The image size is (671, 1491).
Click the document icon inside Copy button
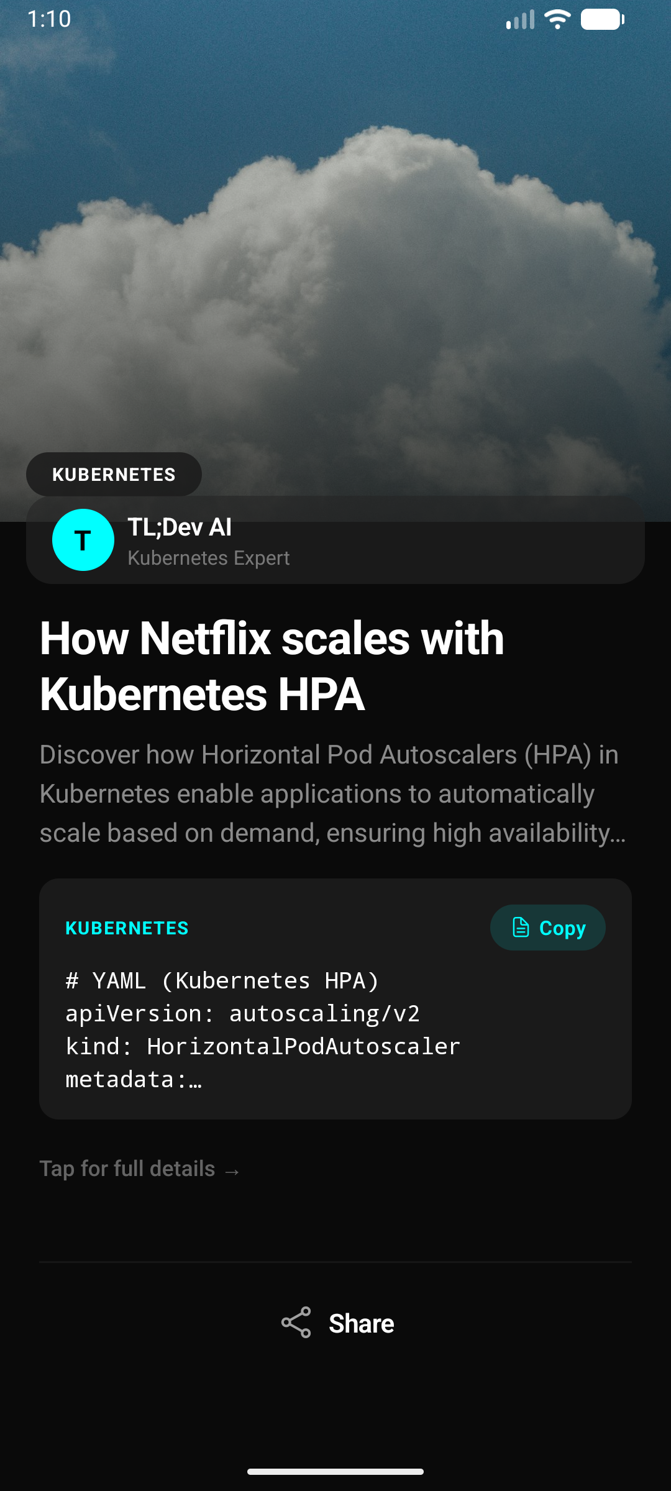click(521, 927)
